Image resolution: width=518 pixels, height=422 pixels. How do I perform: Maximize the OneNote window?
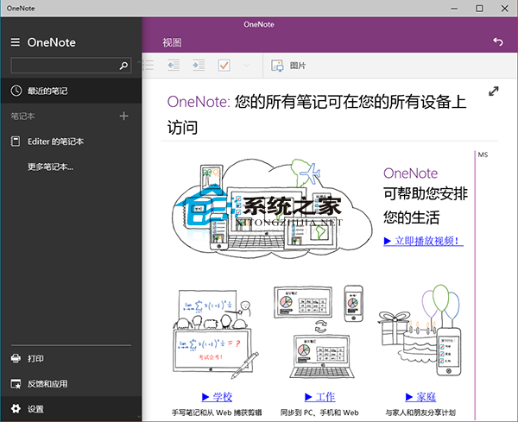(x=479, y=9)
